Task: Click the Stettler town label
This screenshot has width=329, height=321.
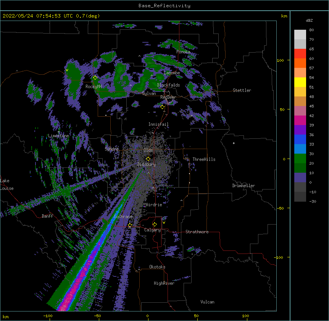Action: [242, 90]
